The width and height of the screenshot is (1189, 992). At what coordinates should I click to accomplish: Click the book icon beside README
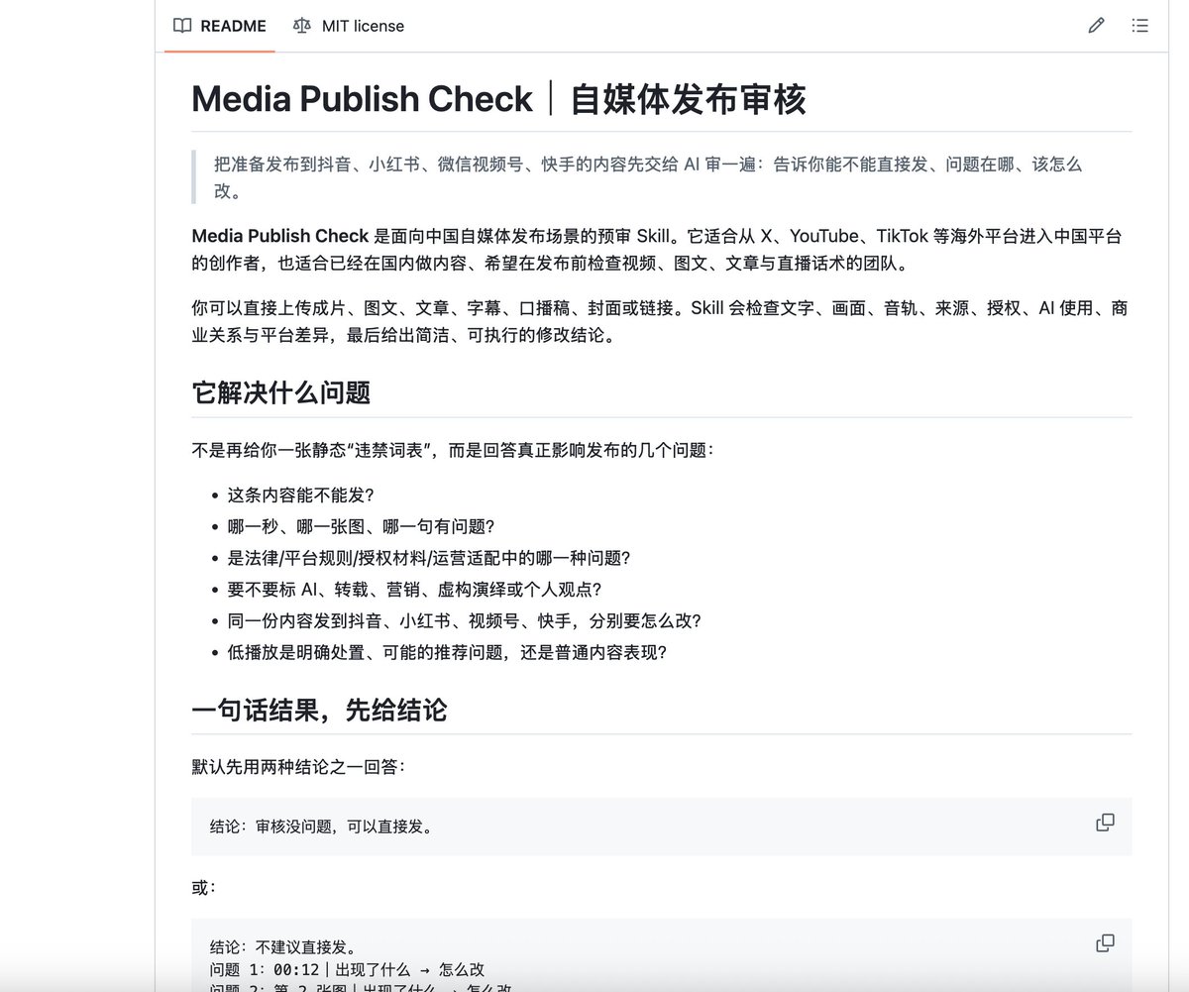coord(182,26)
